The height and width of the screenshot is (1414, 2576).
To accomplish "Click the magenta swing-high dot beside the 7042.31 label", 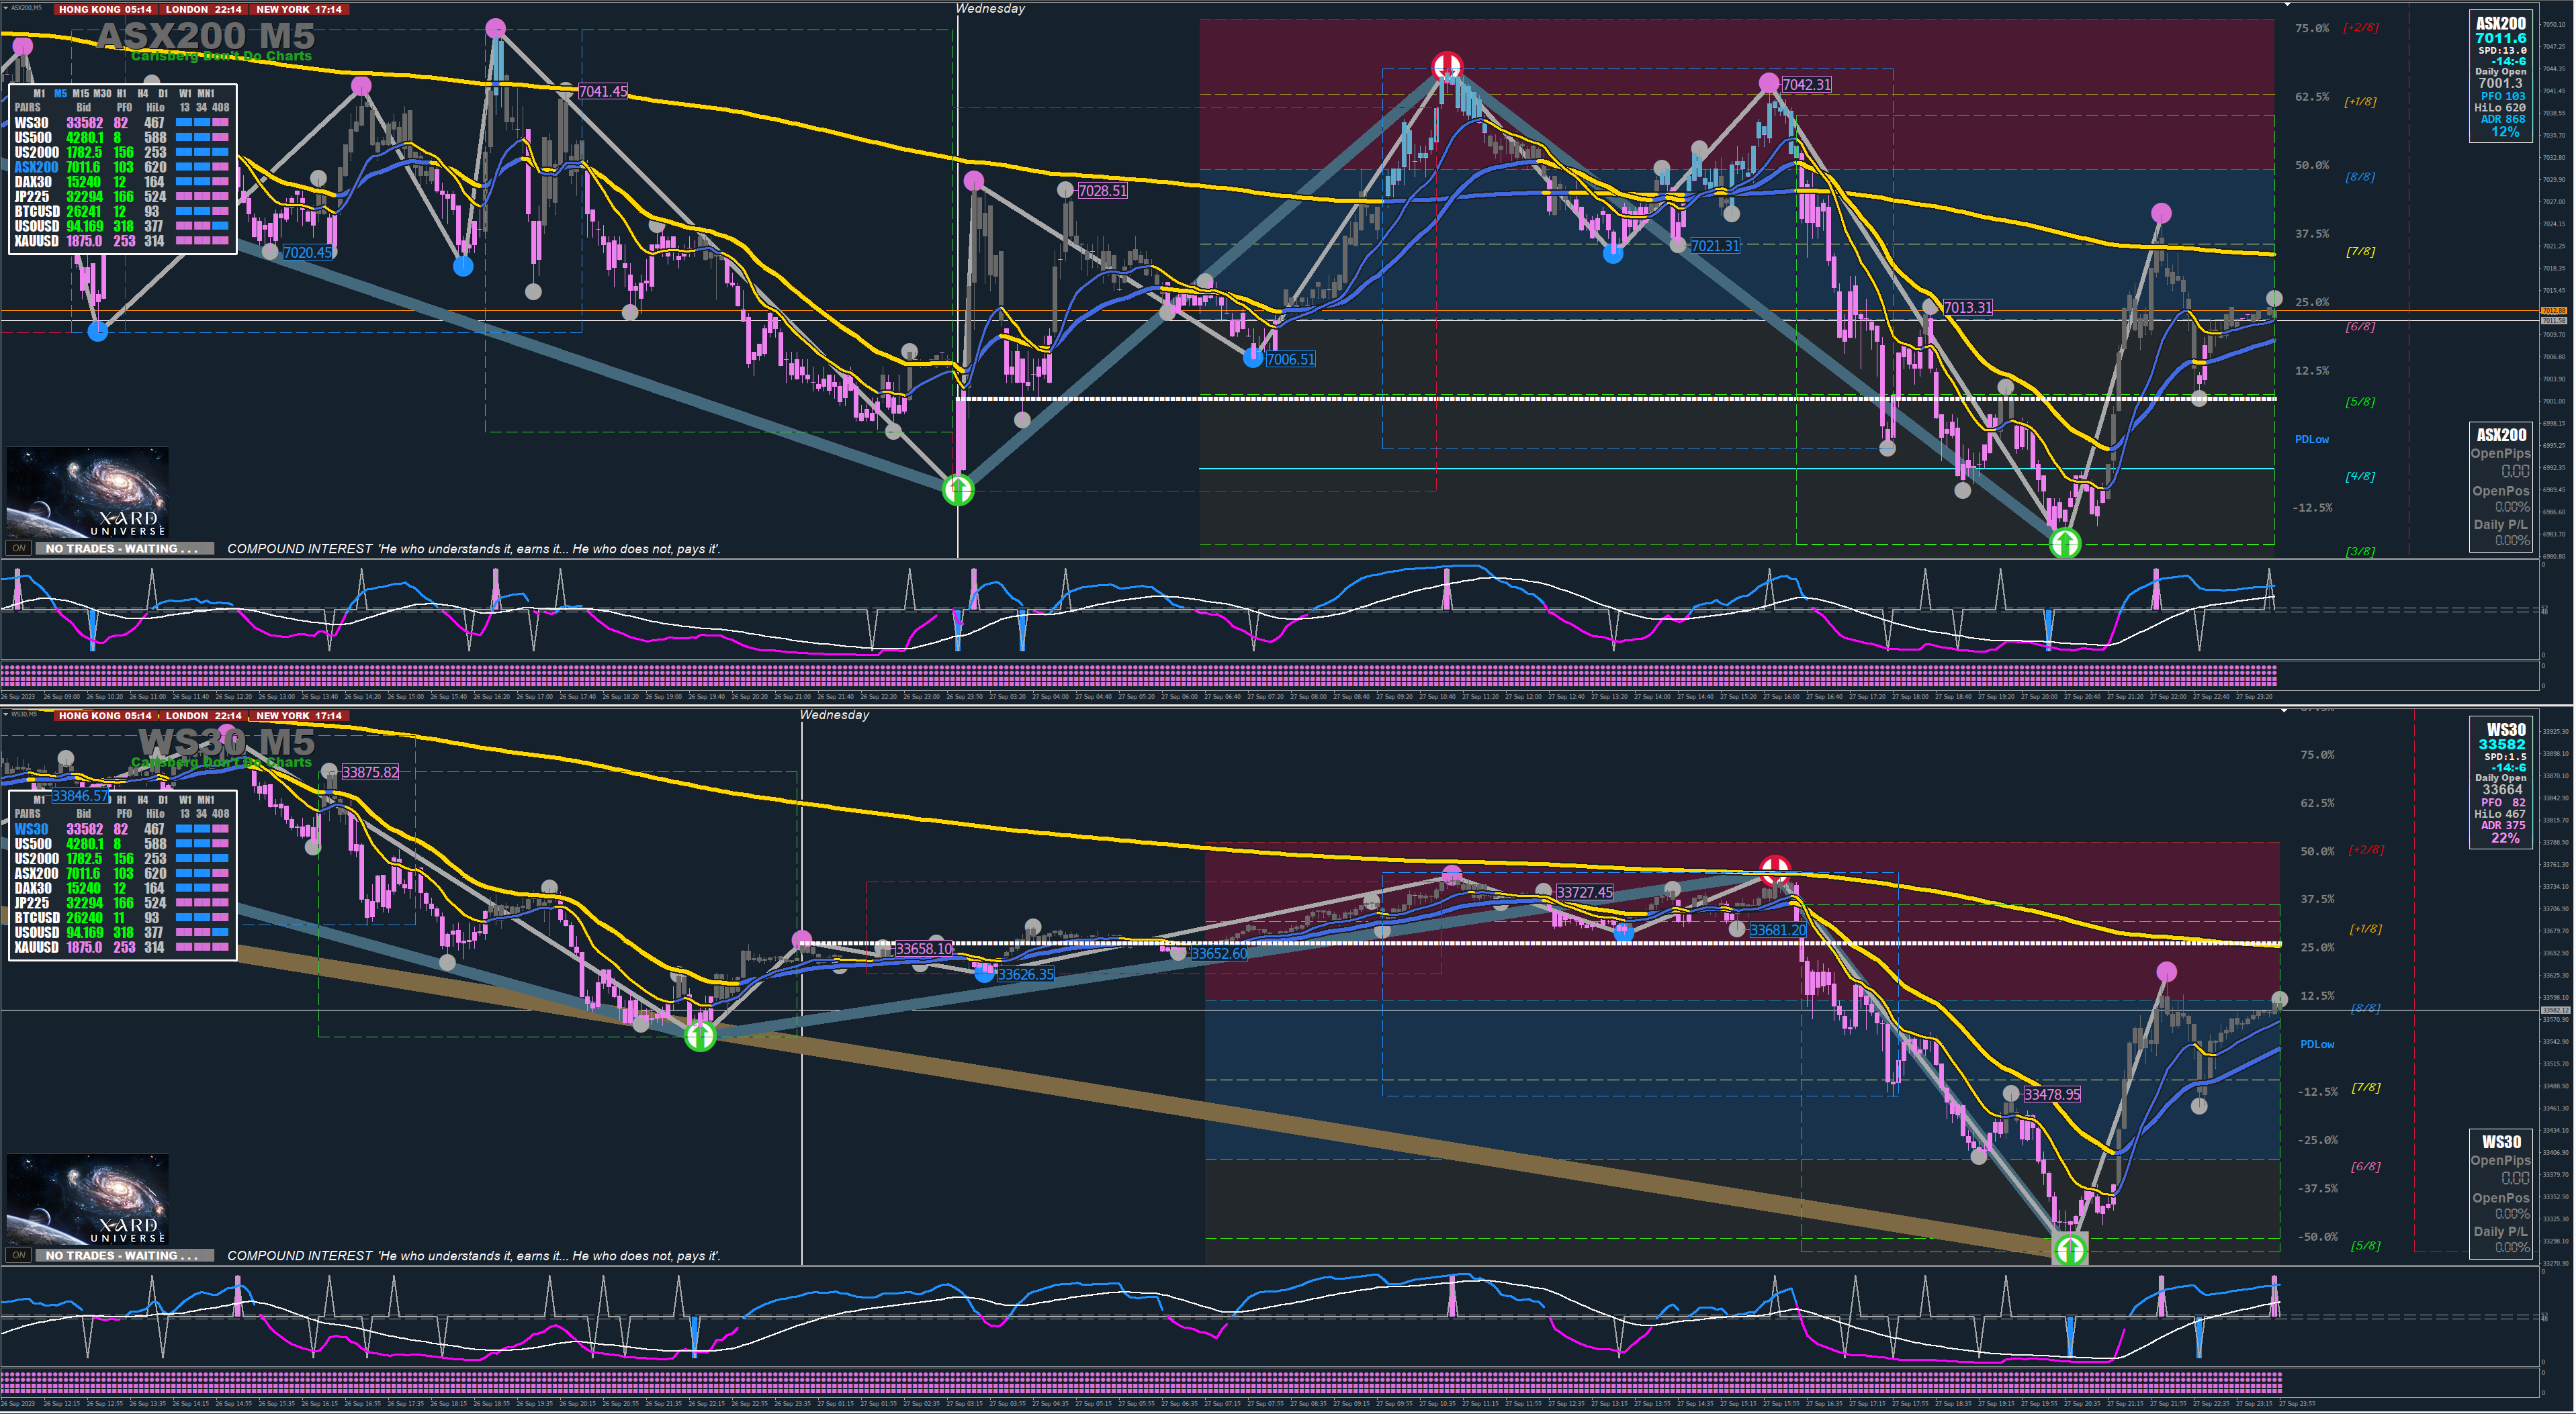I will [1769, 83].
